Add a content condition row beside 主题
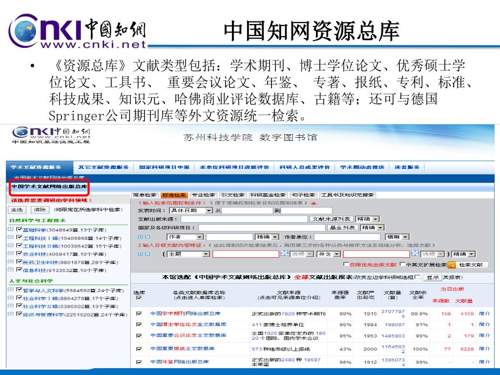The height and width of the screenshot is (375, 500). (140, 254)
